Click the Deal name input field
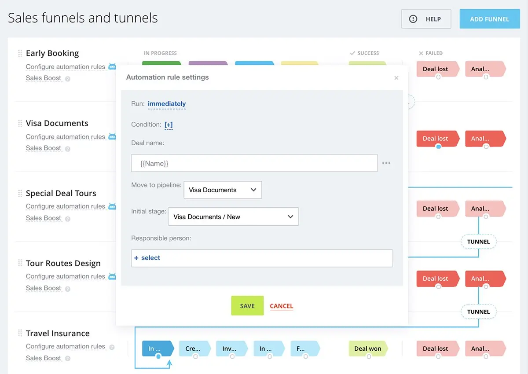Image resolution: width=528 pixels, height=374 pixels. click(254, 163)
